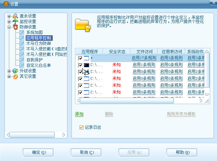Select 应用程序控制 in the tree
This screenshot has width=217, height=161.
coord(39,38)
